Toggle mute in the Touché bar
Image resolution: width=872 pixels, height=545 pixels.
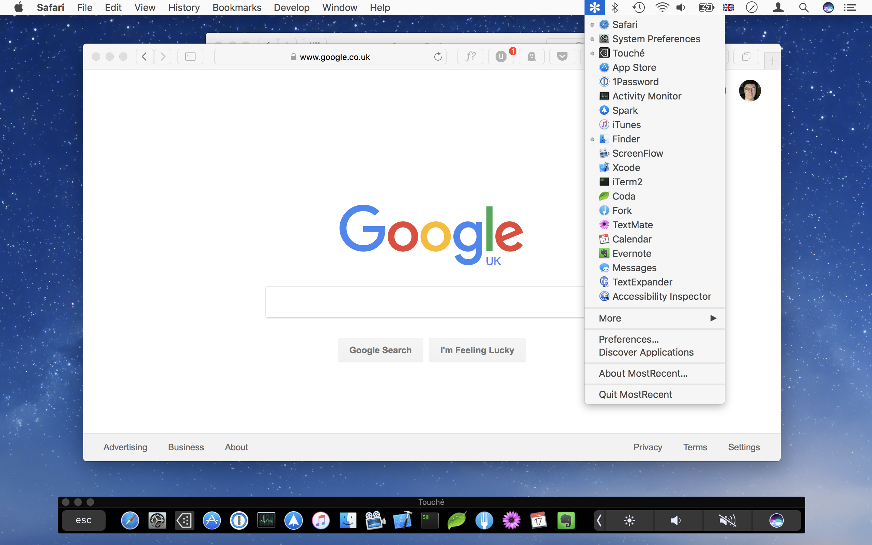(x=727, y=520)
